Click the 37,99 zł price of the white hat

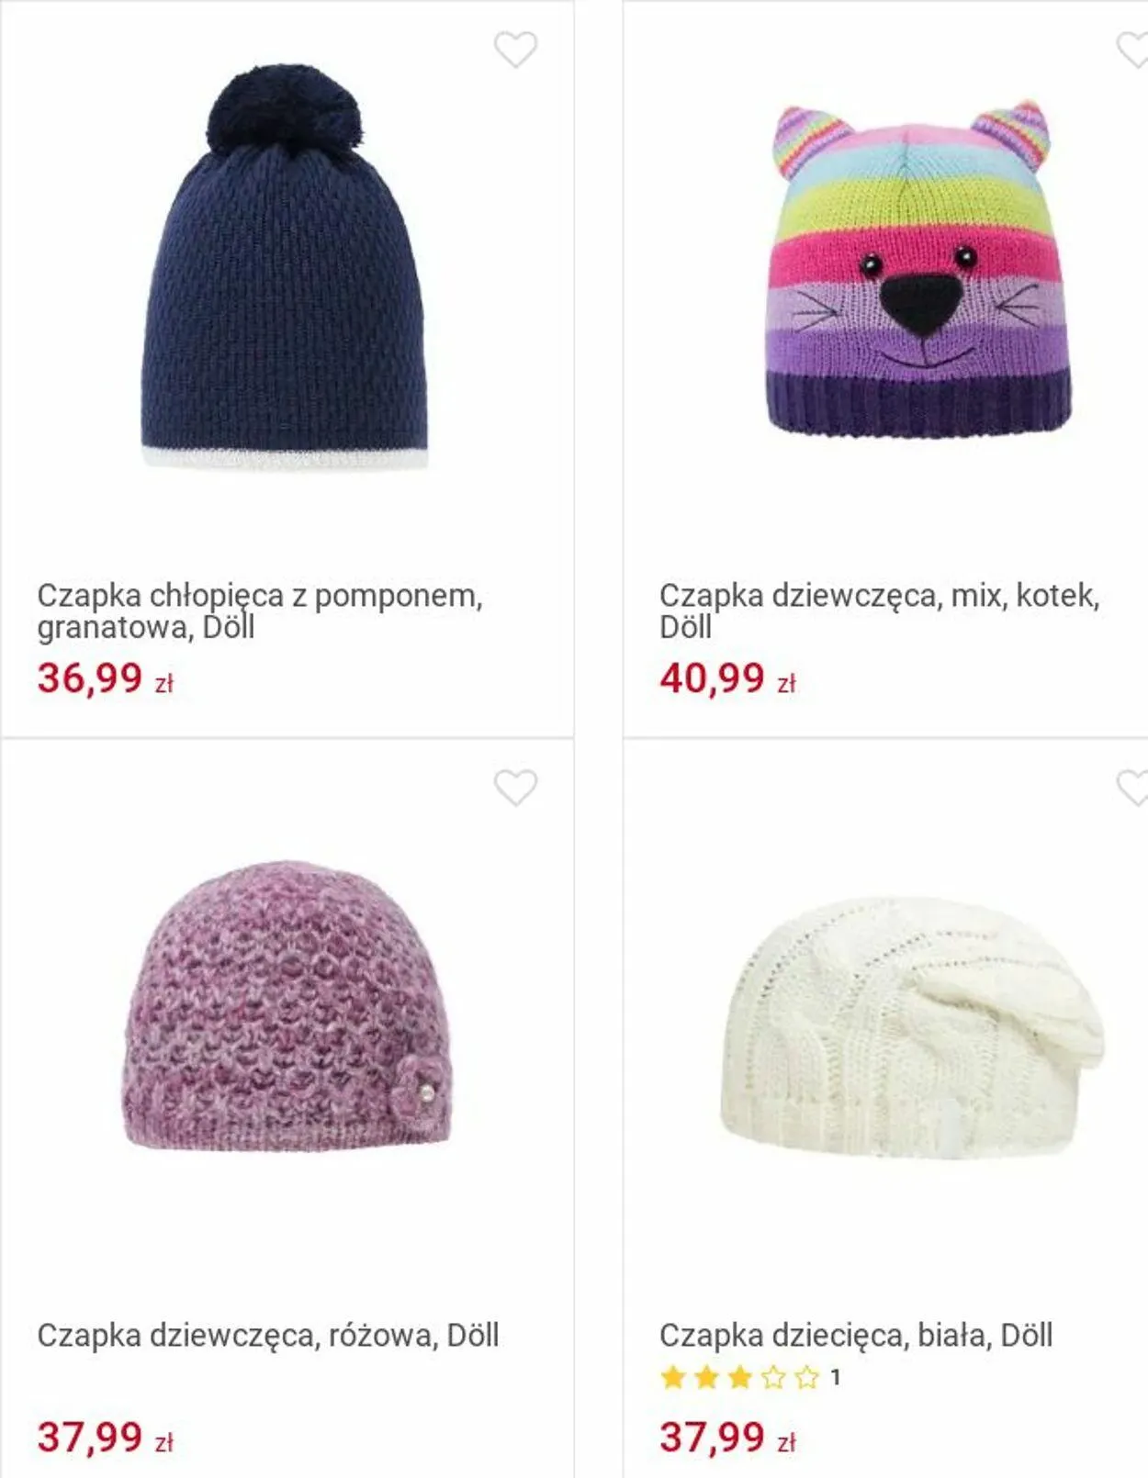pyautogui.click(x=727, y=1438)
